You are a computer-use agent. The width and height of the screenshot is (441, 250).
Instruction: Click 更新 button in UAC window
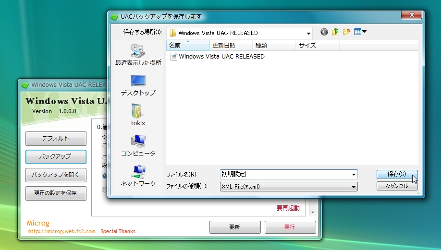[235, 227]
